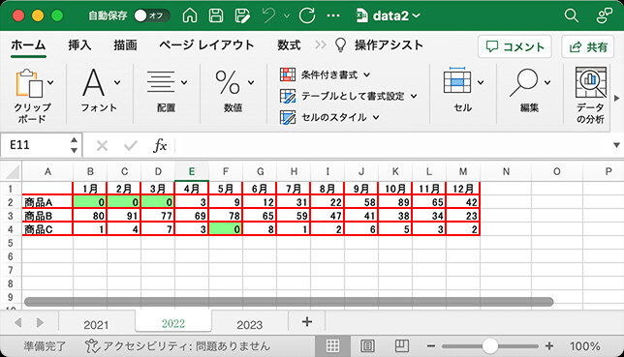Click the Home house icon in title bar

(190, 15)
